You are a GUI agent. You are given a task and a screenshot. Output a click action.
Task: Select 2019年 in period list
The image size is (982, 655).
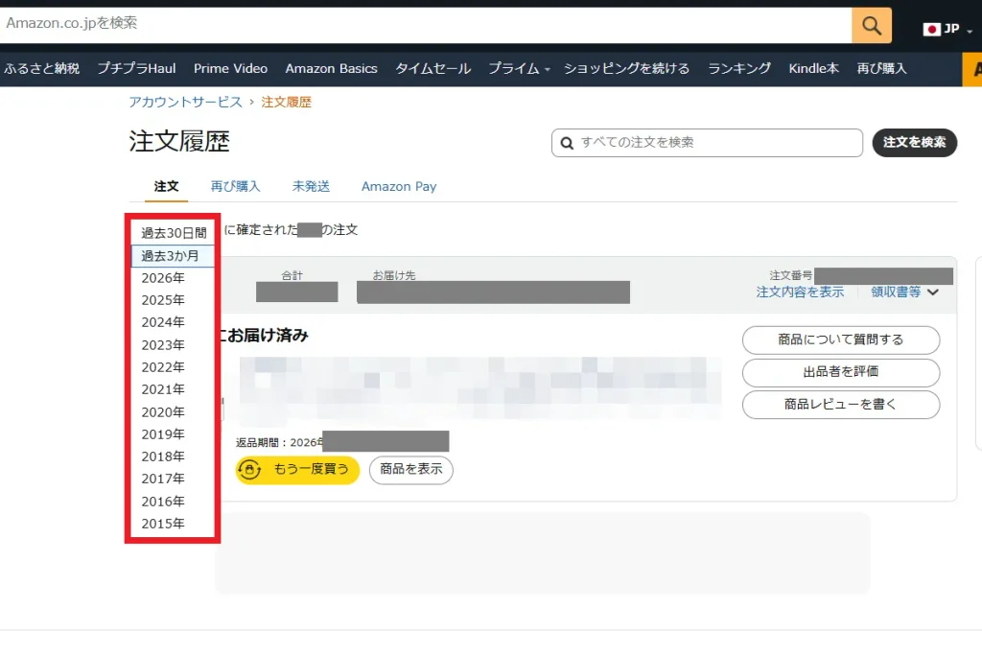[x=173, y=434]
